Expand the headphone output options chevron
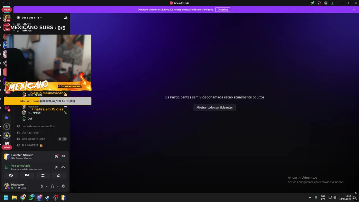Image resolution: width=359 pixels, height=202 pixels. pos(57,186)
